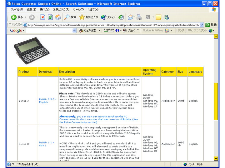
Task: Click the Google toolbar logo
Action: pos(16,31)
